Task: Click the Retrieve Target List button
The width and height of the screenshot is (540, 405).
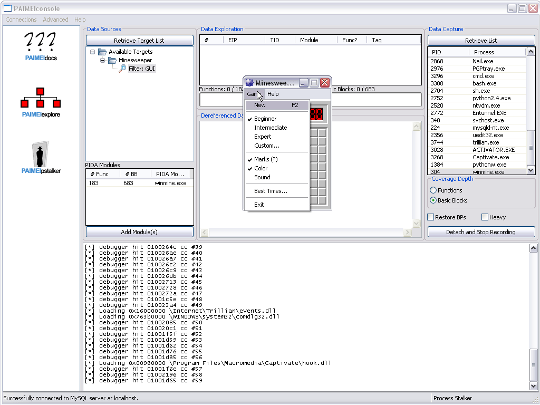Action: 139,40
